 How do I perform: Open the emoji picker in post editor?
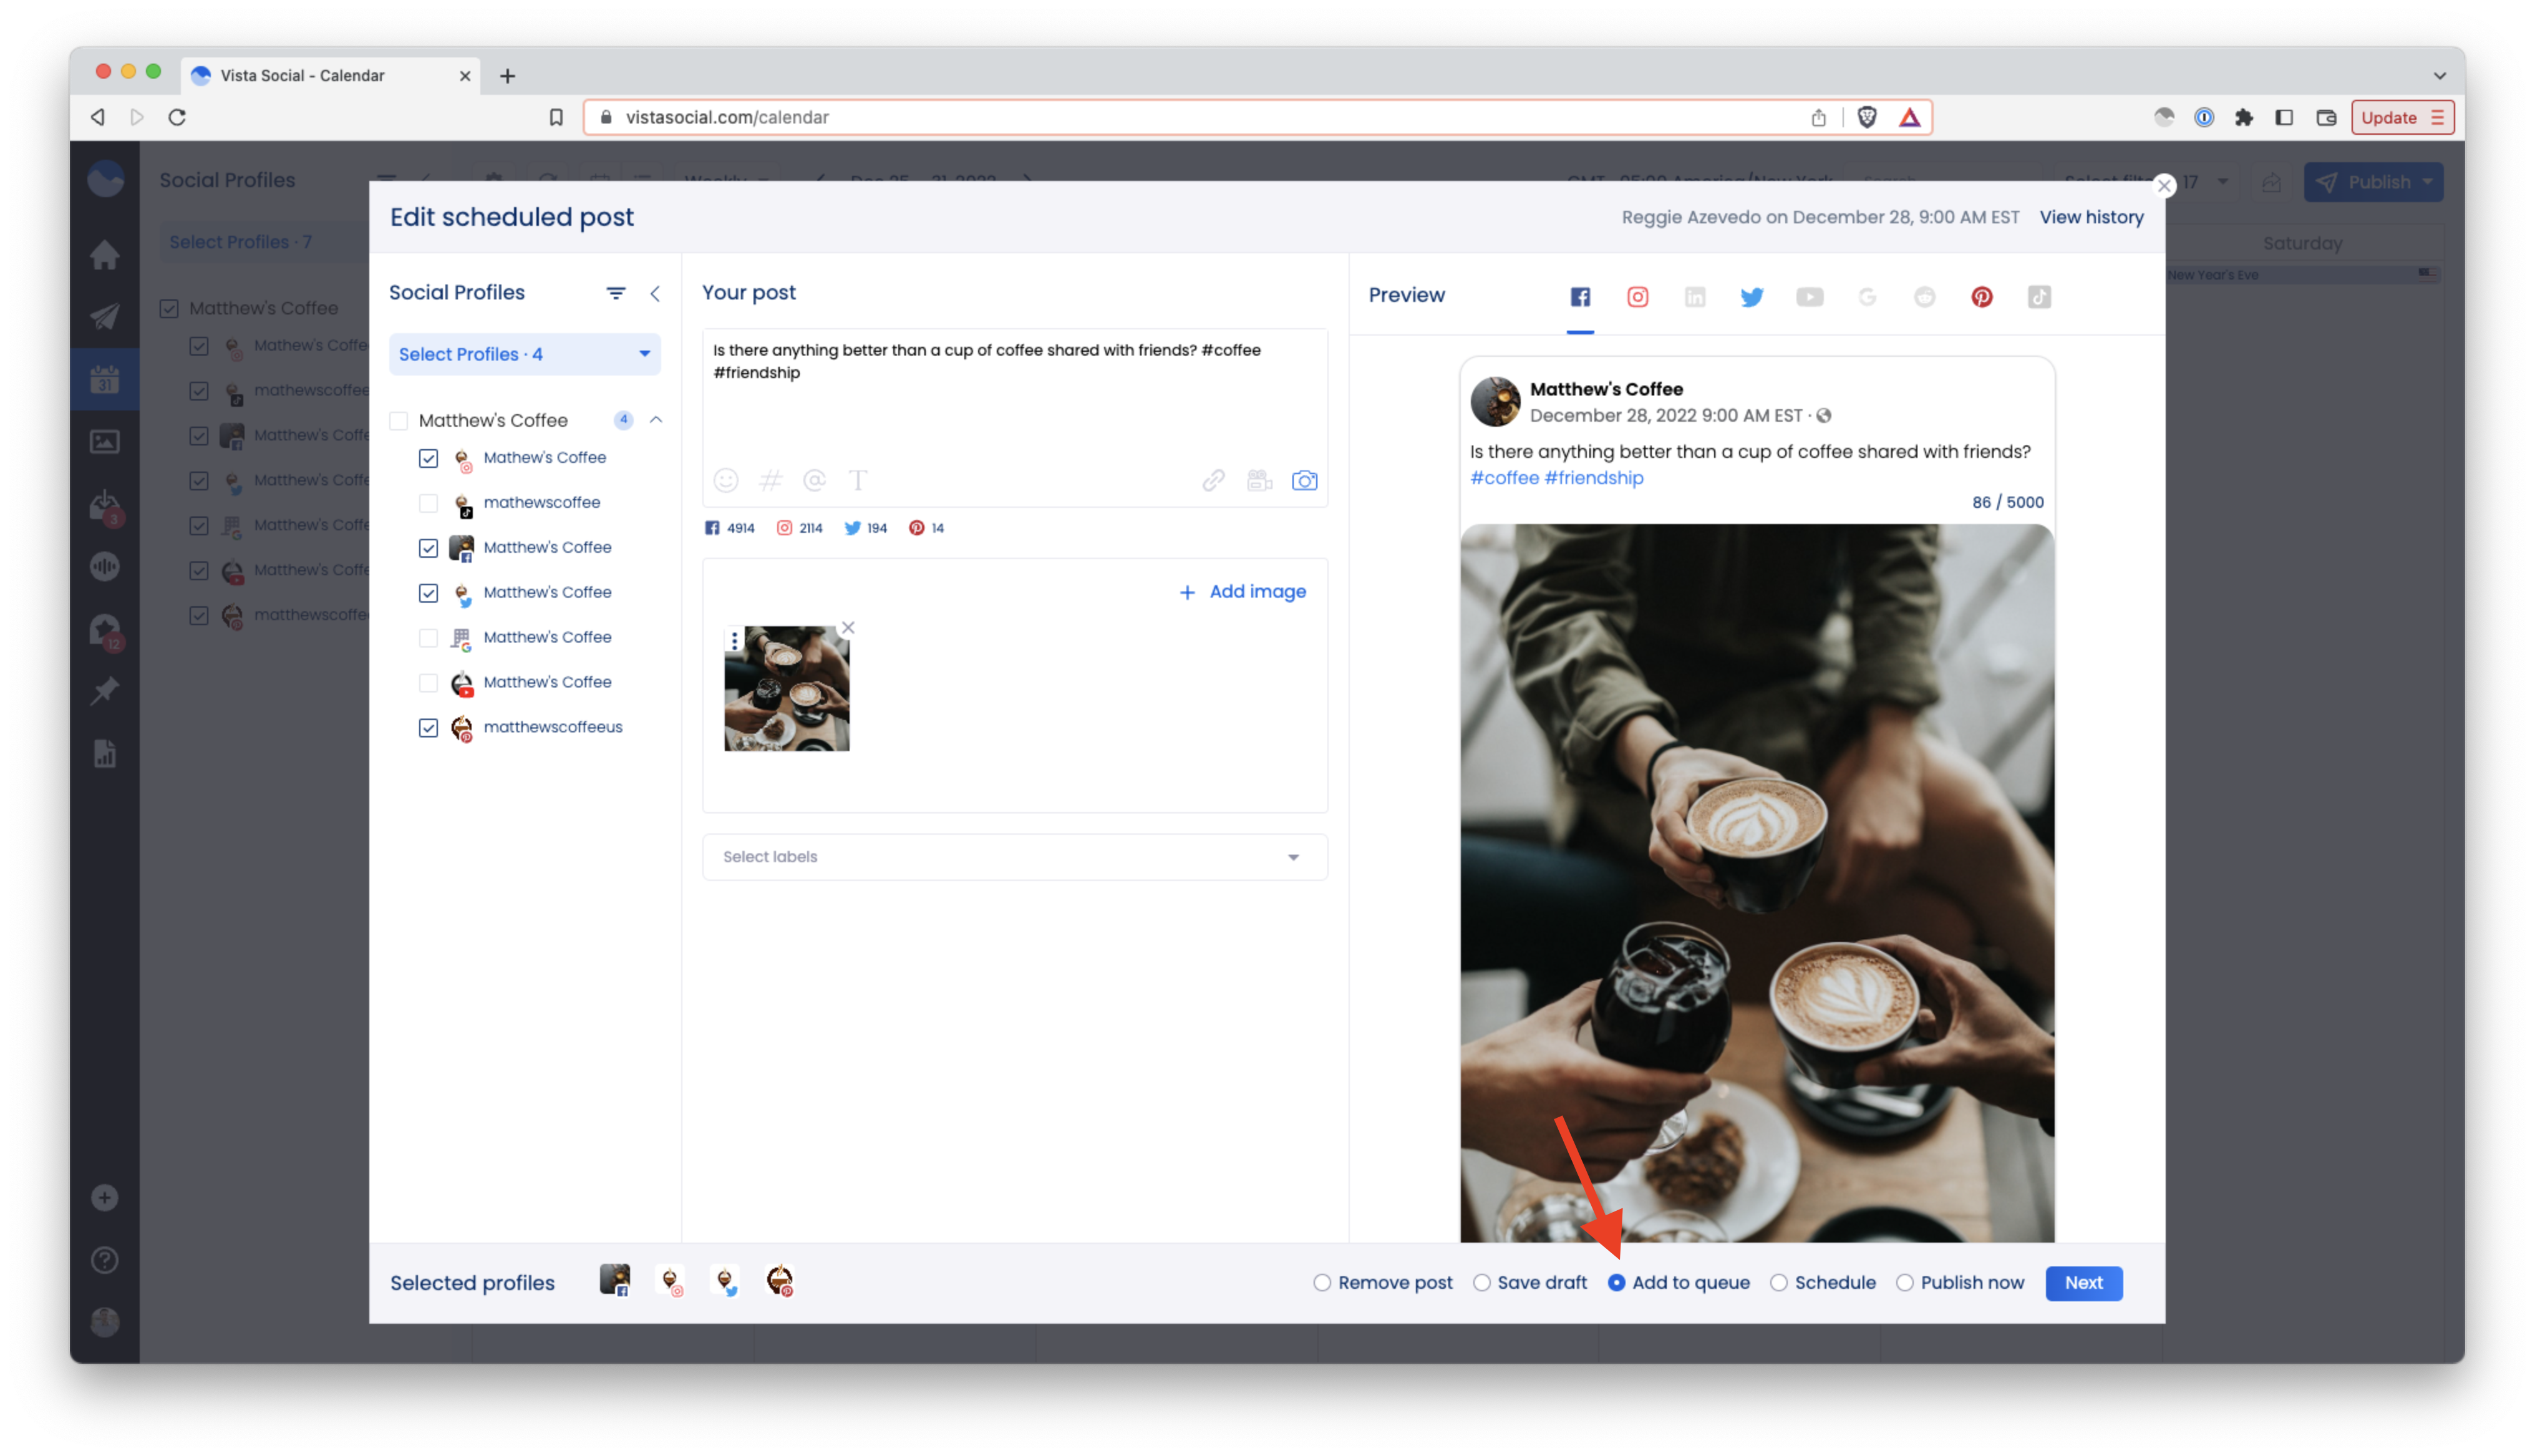click(x=725, y=481)
